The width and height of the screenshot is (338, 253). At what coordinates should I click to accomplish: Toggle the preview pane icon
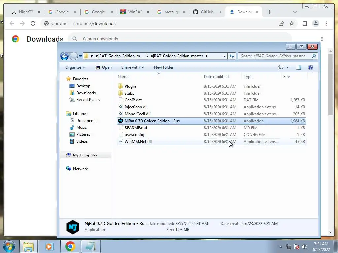point(299,67)
